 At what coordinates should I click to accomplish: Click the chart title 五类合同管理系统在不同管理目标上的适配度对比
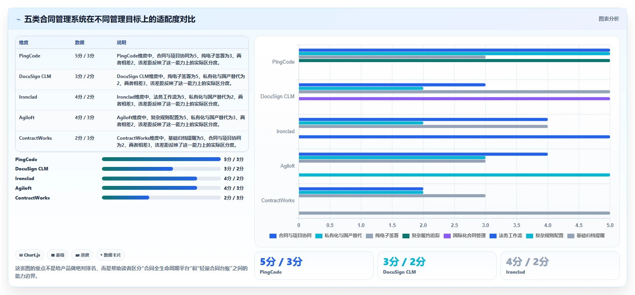pyautogui.click(x=110, y=19)
